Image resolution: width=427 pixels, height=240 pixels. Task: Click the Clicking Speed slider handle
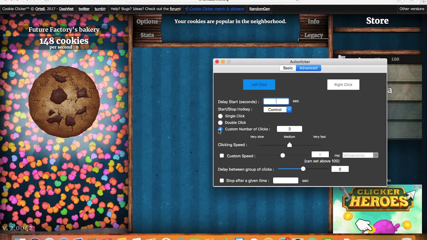coord(290,145)
